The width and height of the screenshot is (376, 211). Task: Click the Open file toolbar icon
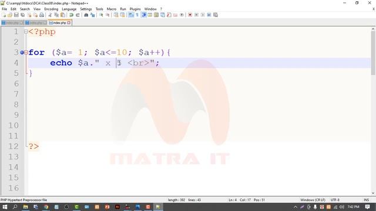pyautogui.click(x=10, y=15)
